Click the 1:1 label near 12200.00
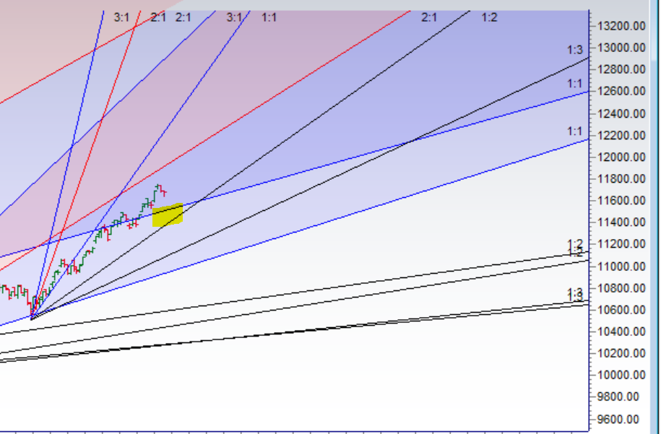The image size is (661, 434). 574,131
